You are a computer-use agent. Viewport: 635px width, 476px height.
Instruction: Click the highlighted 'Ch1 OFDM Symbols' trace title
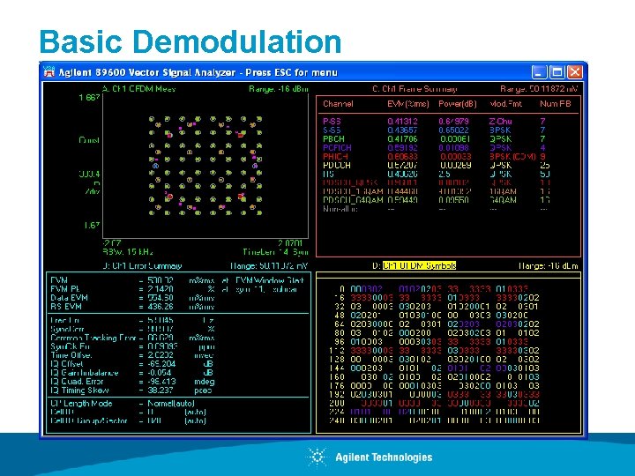point(419,266)
